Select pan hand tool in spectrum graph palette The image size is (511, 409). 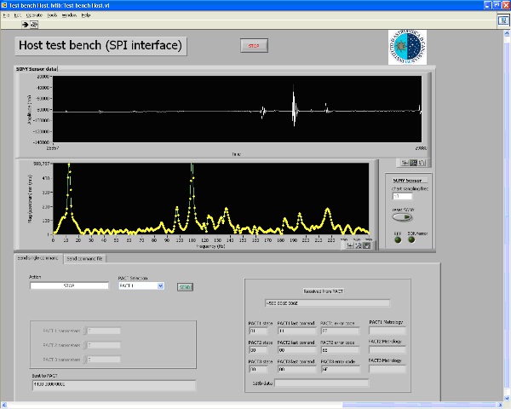367,245
